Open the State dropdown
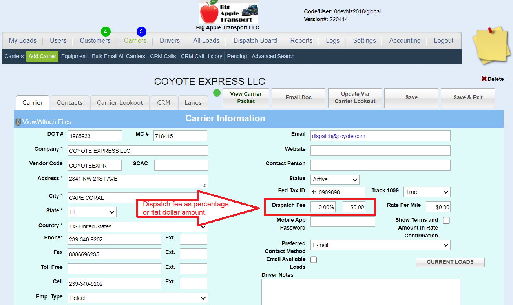 92,212
